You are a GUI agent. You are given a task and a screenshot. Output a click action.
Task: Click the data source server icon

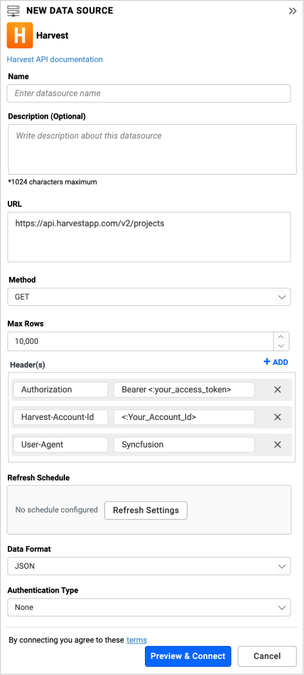pos(14,11)
